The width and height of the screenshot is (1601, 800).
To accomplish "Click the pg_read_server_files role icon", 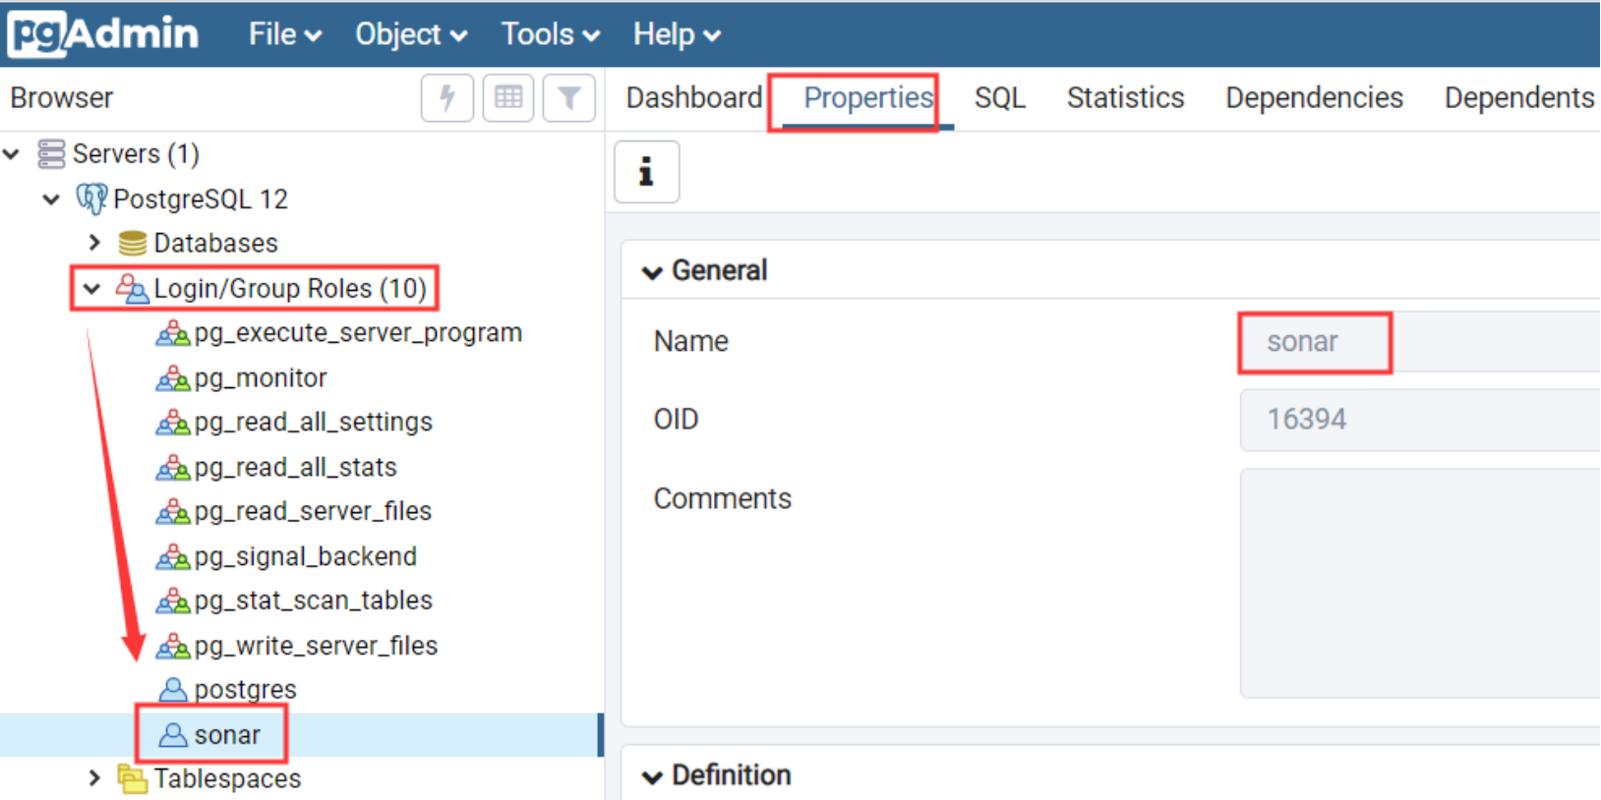I will point(172,511).
